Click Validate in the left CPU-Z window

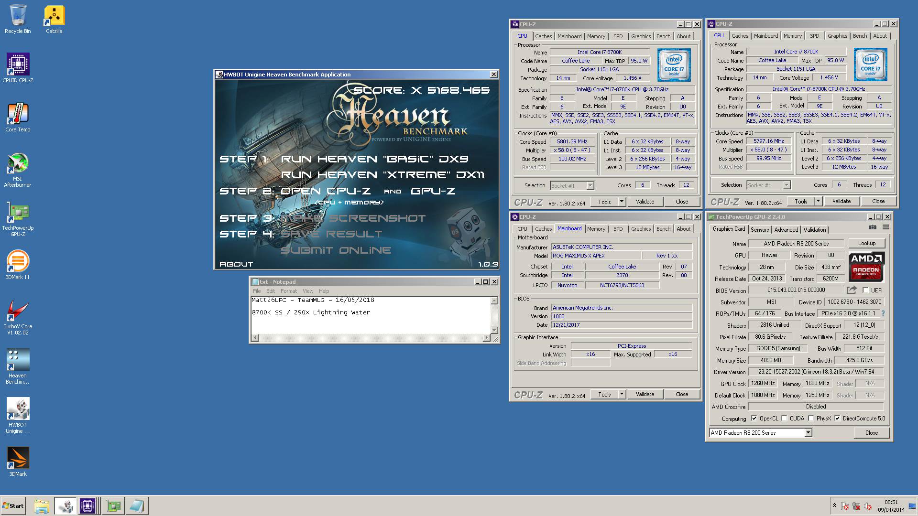(x=645, y=202)
